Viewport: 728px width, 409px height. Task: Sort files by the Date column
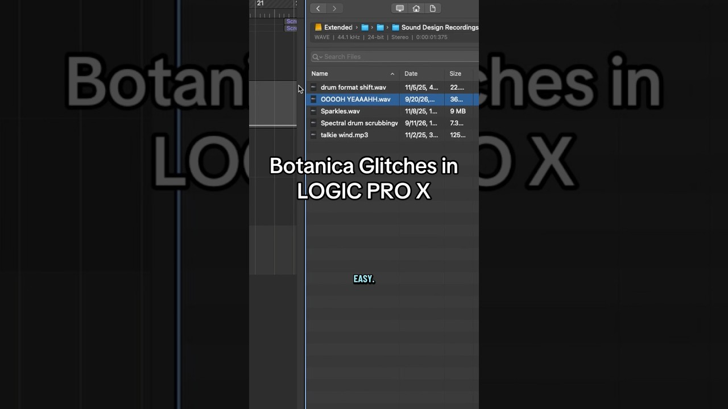point(421,74)
